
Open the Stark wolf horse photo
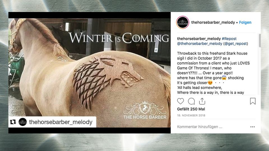pyautogui.click(x=90, y=73)
